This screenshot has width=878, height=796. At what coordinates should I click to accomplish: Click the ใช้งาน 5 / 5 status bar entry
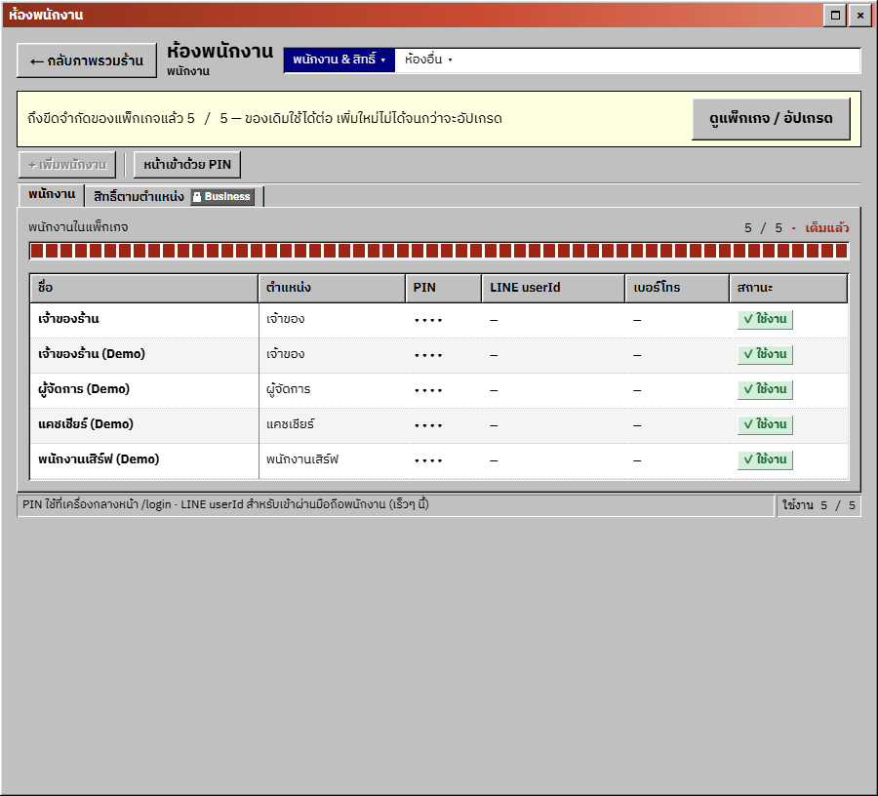pos(818,505)
